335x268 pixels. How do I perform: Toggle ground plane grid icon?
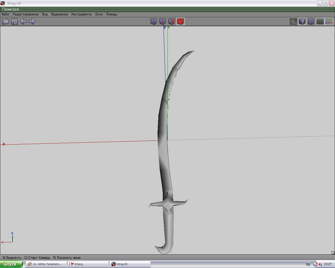click(320, 21)
